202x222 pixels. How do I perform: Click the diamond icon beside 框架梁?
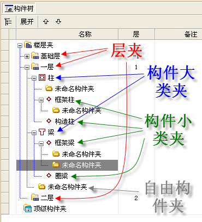point(49,143)
